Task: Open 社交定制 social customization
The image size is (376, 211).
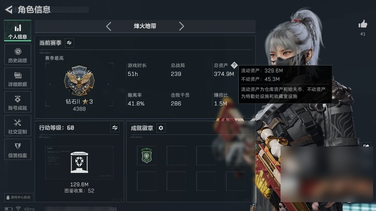Action: click(x=18, y=126)
